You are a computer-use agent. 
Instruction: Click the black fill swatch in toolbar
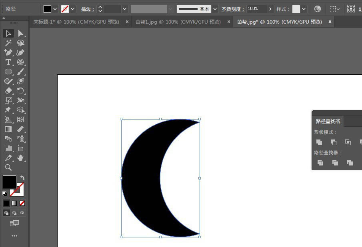point(10,182)
